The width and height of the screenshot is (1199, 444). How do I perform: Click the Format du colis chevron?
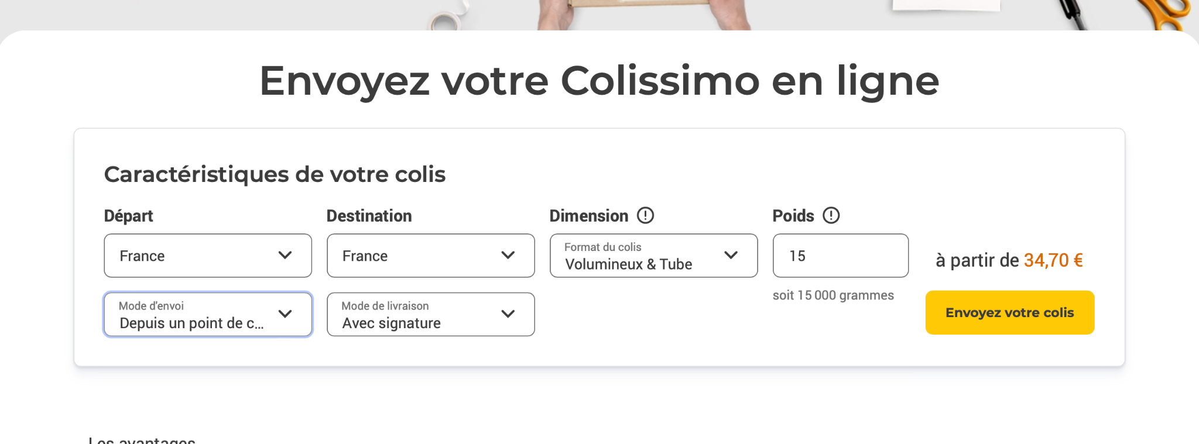point(731,255)
